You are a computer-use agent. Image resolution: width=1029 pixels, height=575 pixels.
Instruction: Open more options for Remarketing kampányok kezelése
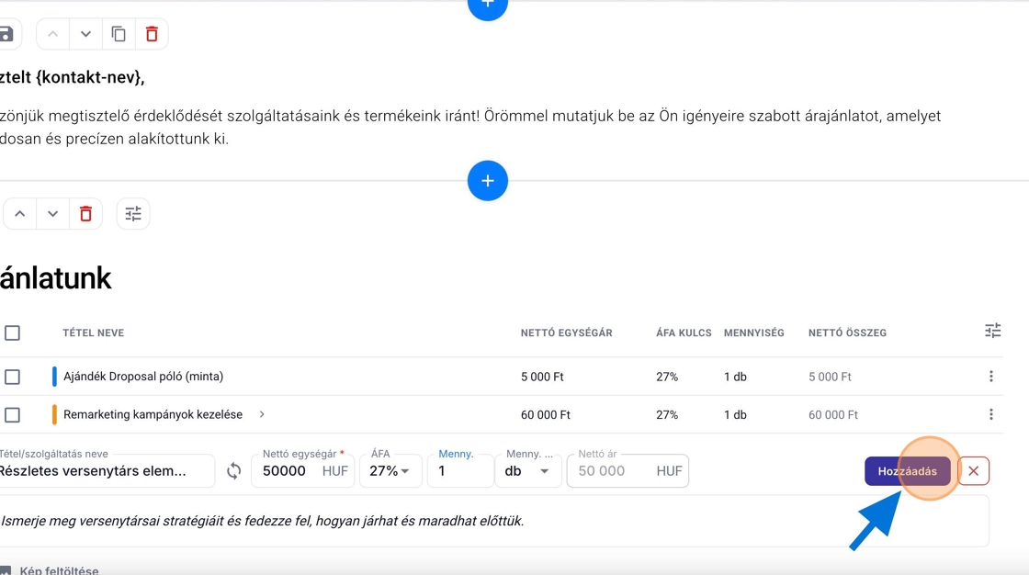click(990, 415)
